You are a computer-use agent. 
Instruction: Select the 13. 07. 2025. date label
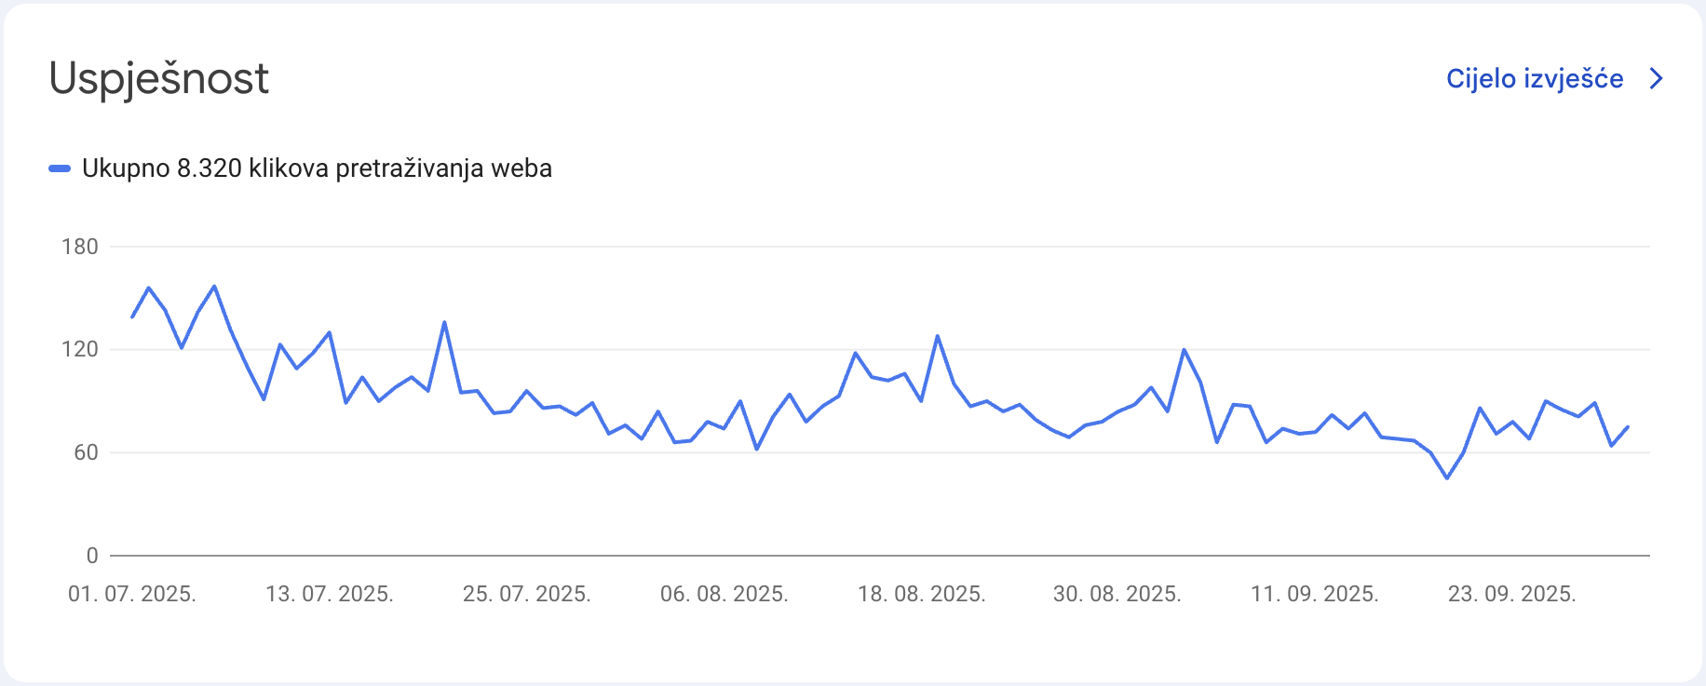coord(330,594)
